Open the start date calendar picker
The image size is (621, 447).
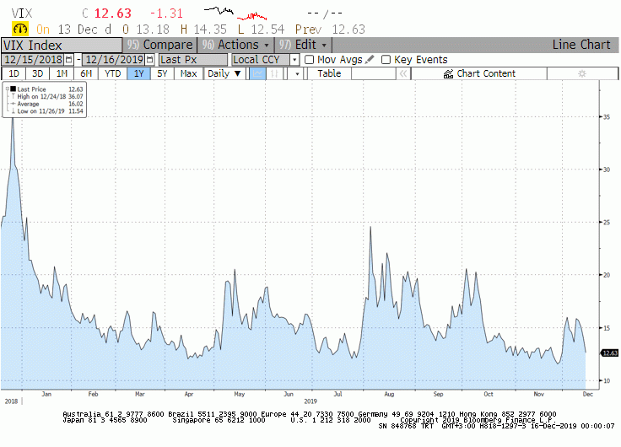coord(68,60)
